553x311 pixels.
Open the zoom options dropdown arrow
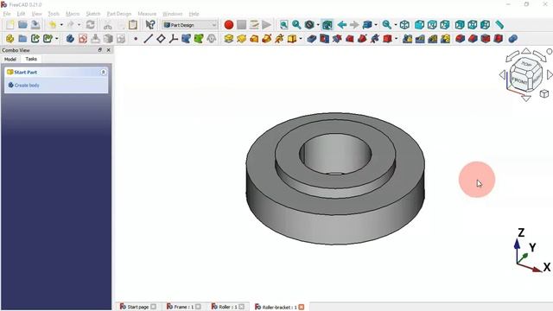click(x=396, y=25)
